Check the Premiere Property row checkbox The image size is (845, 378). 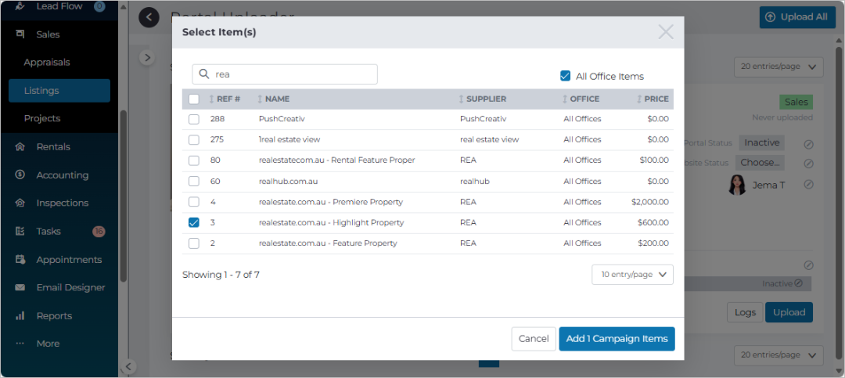coord(194,202)
